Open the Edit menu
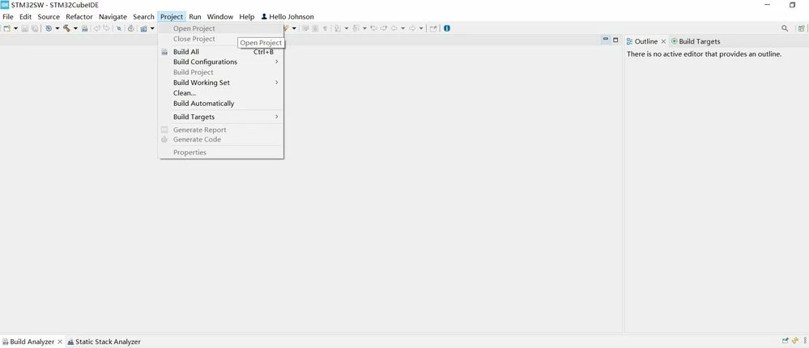 click(25, 16)
